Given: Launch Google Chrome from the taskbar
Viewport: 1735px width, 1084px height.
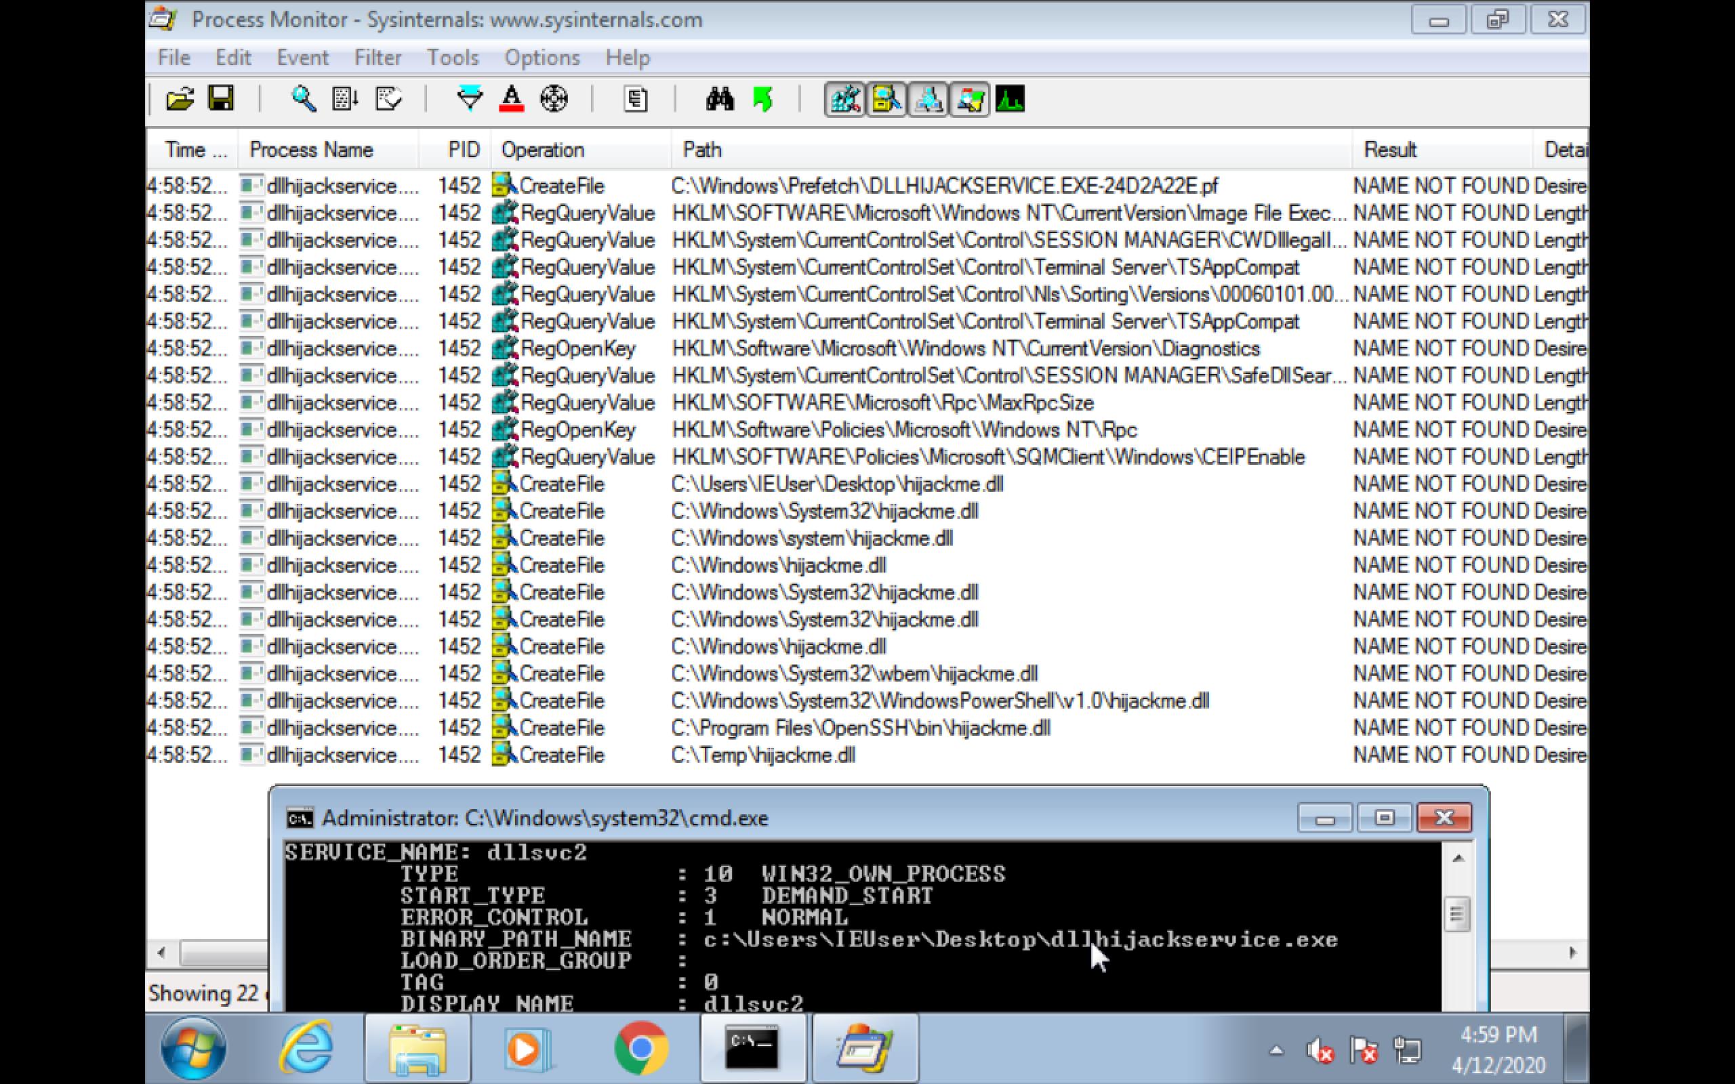Looking at the screenshot, I should click(x=641, y=1049).
